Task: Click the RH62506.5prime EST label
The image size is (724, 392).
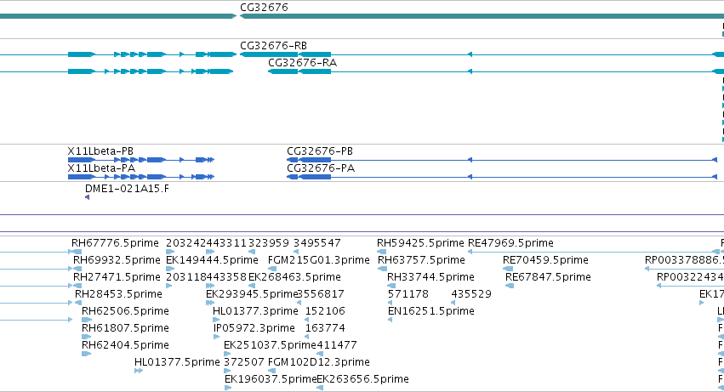Action: point(125,311)
